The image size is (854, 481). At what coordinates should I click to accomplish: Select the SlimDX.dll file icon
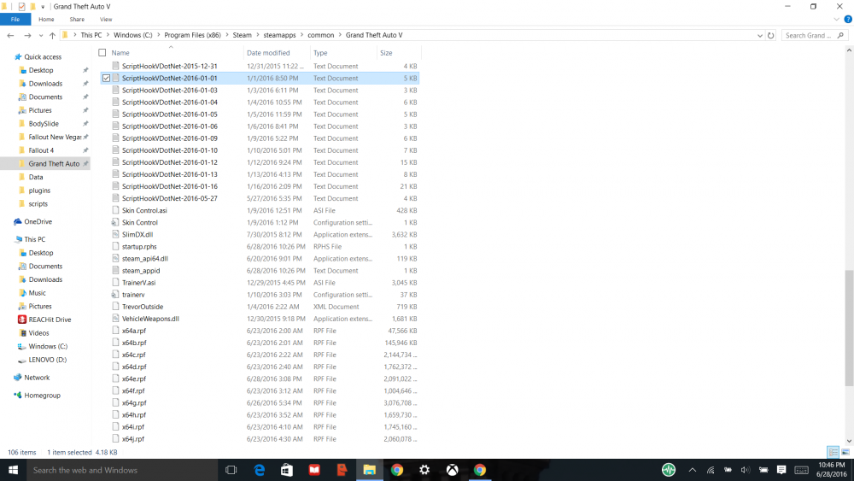coord(115,234)
